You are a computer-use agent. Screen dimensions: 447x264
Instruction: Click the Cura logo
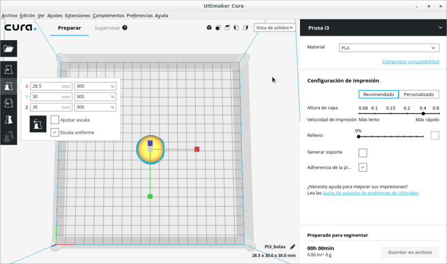(x=20, y=28)
